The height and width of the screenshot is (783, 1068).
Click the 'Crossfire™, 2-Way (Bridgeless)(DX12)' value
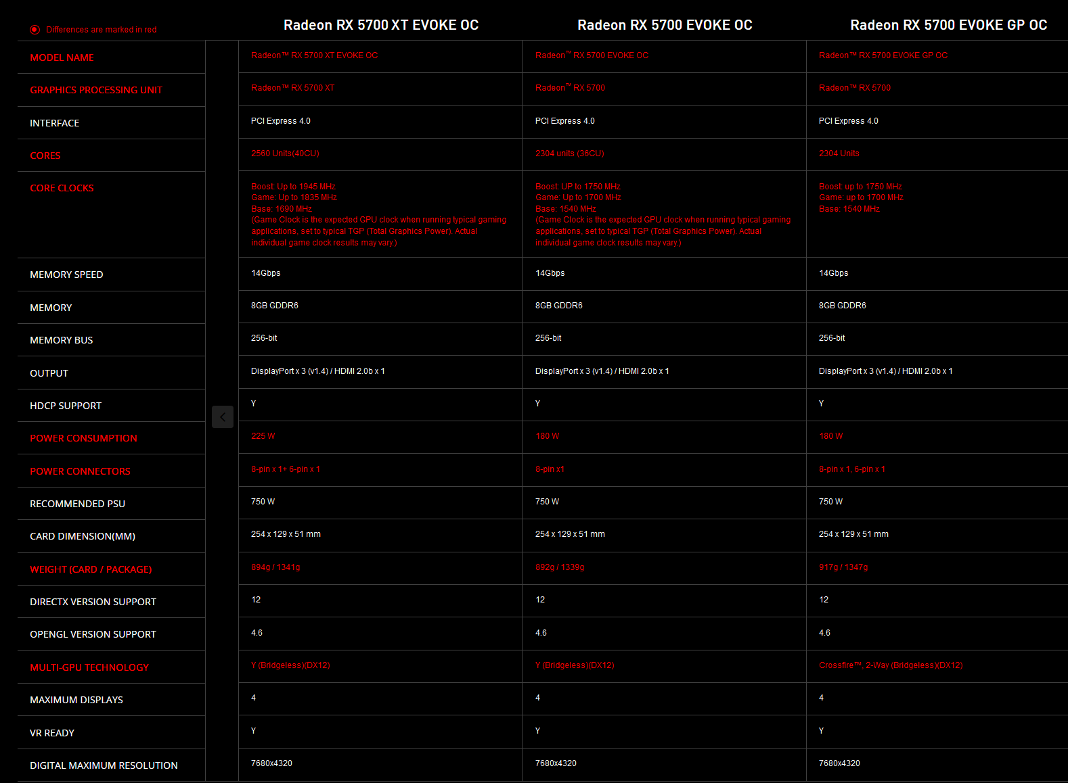tap(891, 665)
